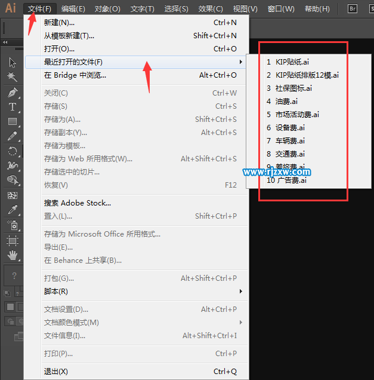374x380 pixels.
Task: Open Adobe Bridge via Br icon
Action: click(352, 9)
